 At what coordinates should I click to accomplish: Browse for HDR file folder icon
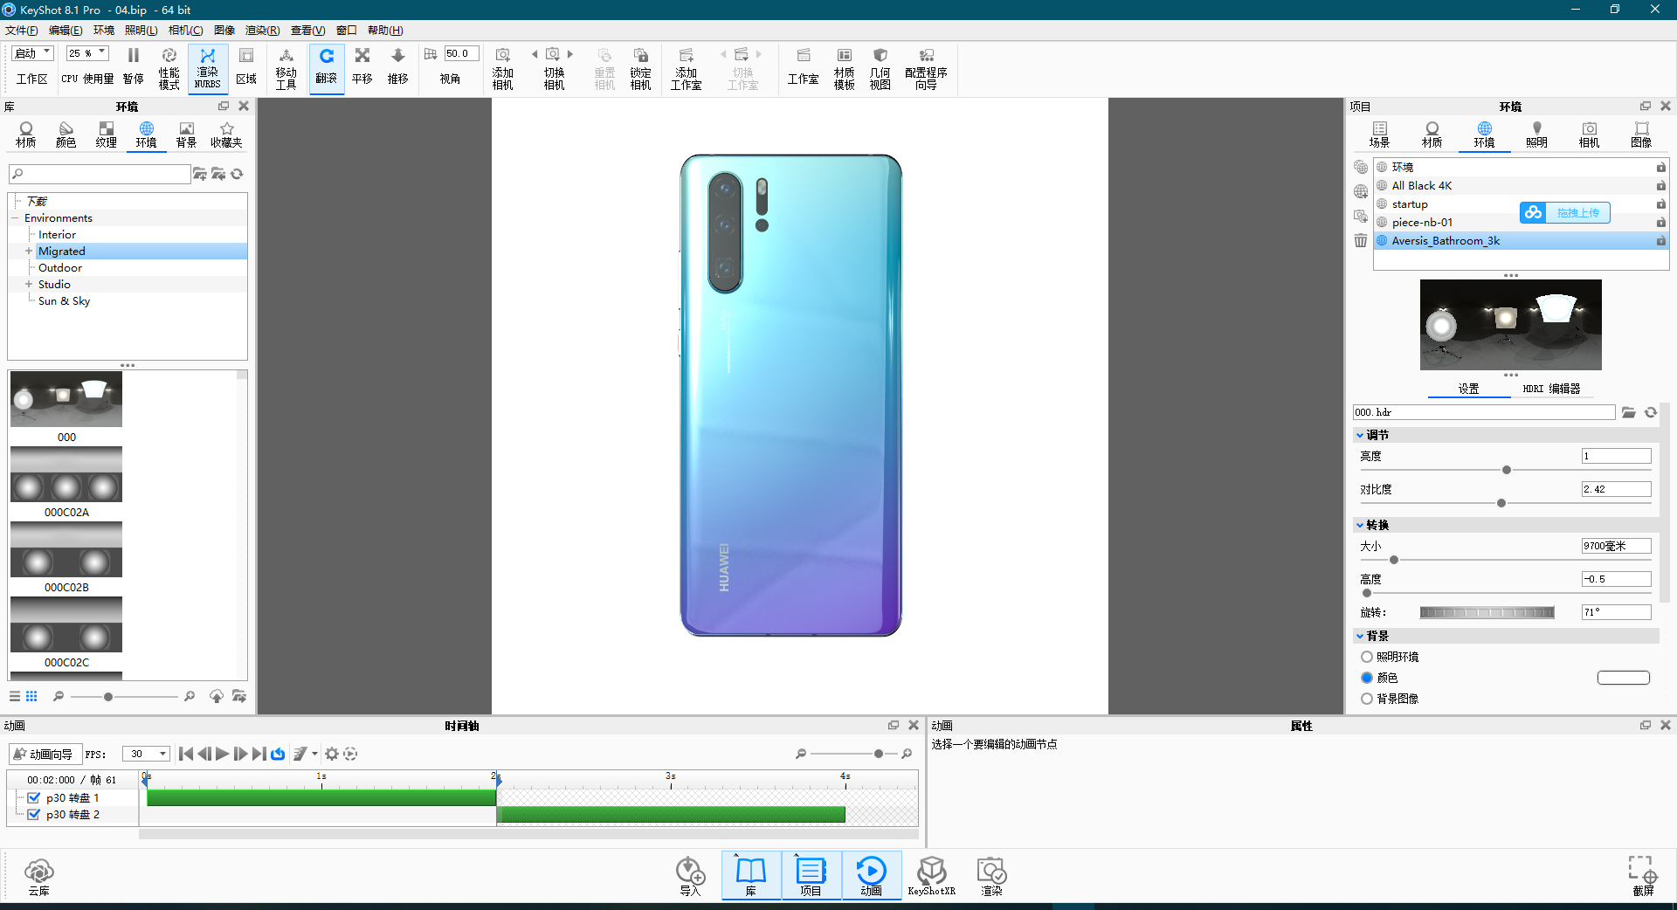1629,412
